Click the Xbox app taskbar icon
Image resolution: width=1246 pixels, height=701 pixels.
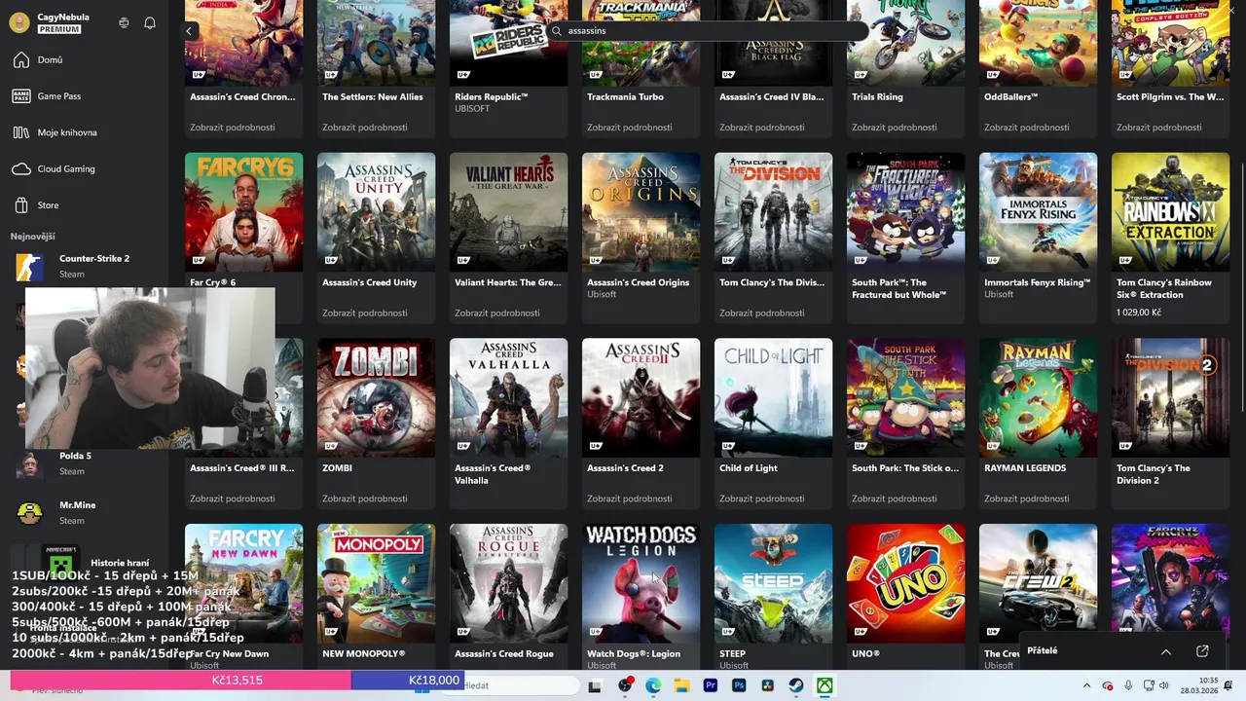[x=825, y=685]
